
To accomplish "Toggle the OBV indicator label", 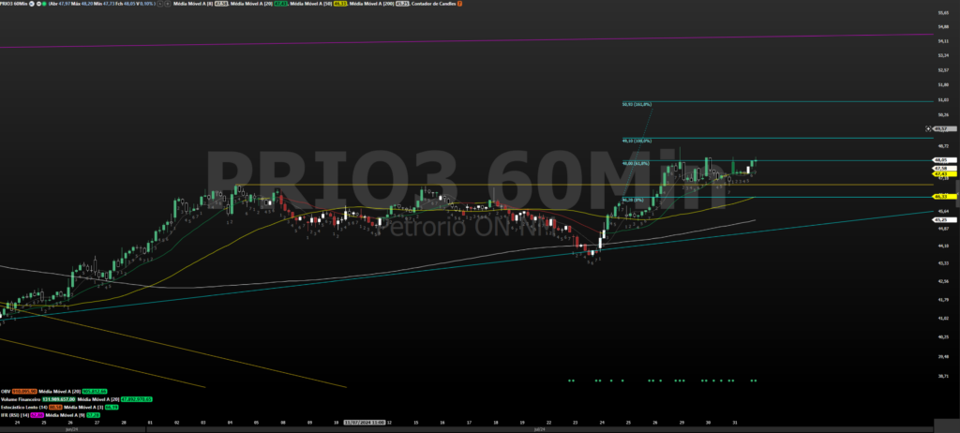I will [x=5, y=391].
